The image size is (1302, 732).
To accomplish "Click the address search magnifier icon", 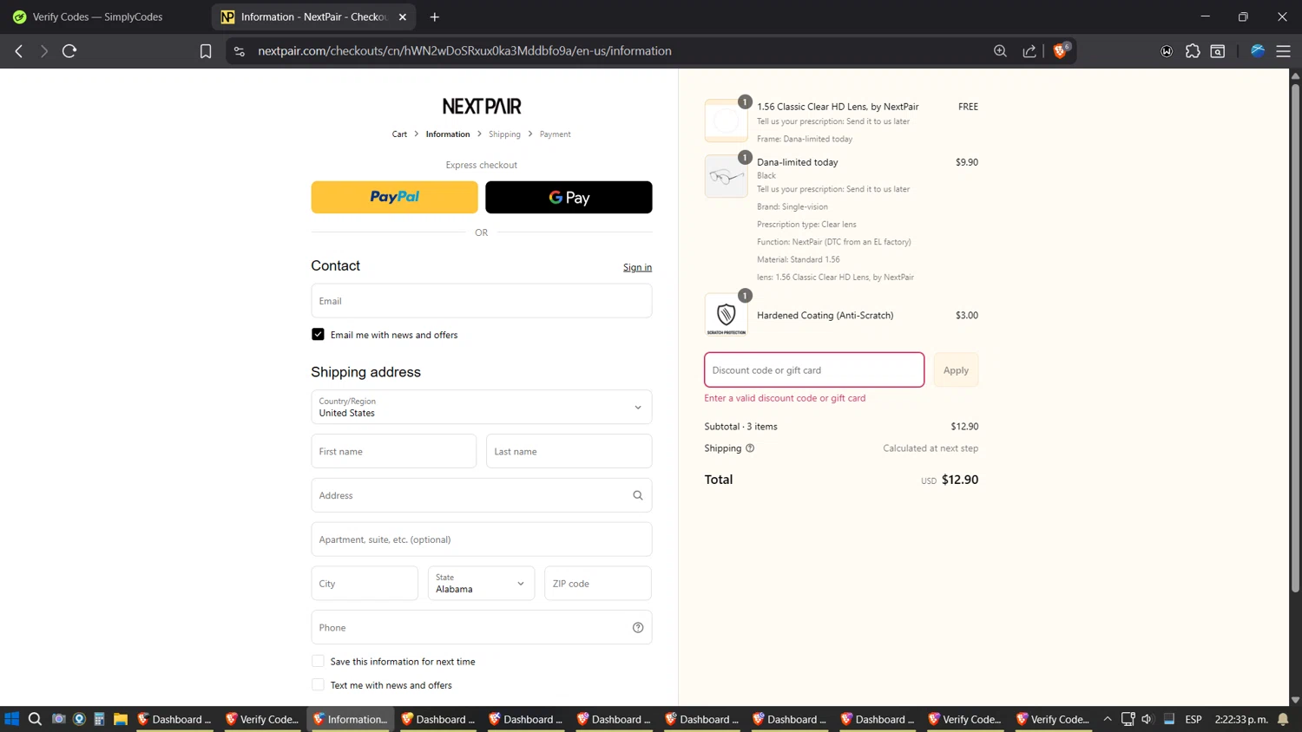I will pos(638,495).
